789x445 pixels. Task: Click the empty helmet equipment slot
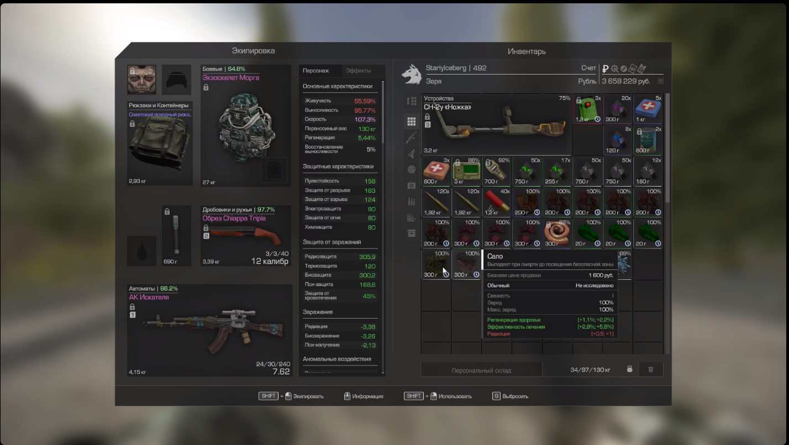coord(176,80)
